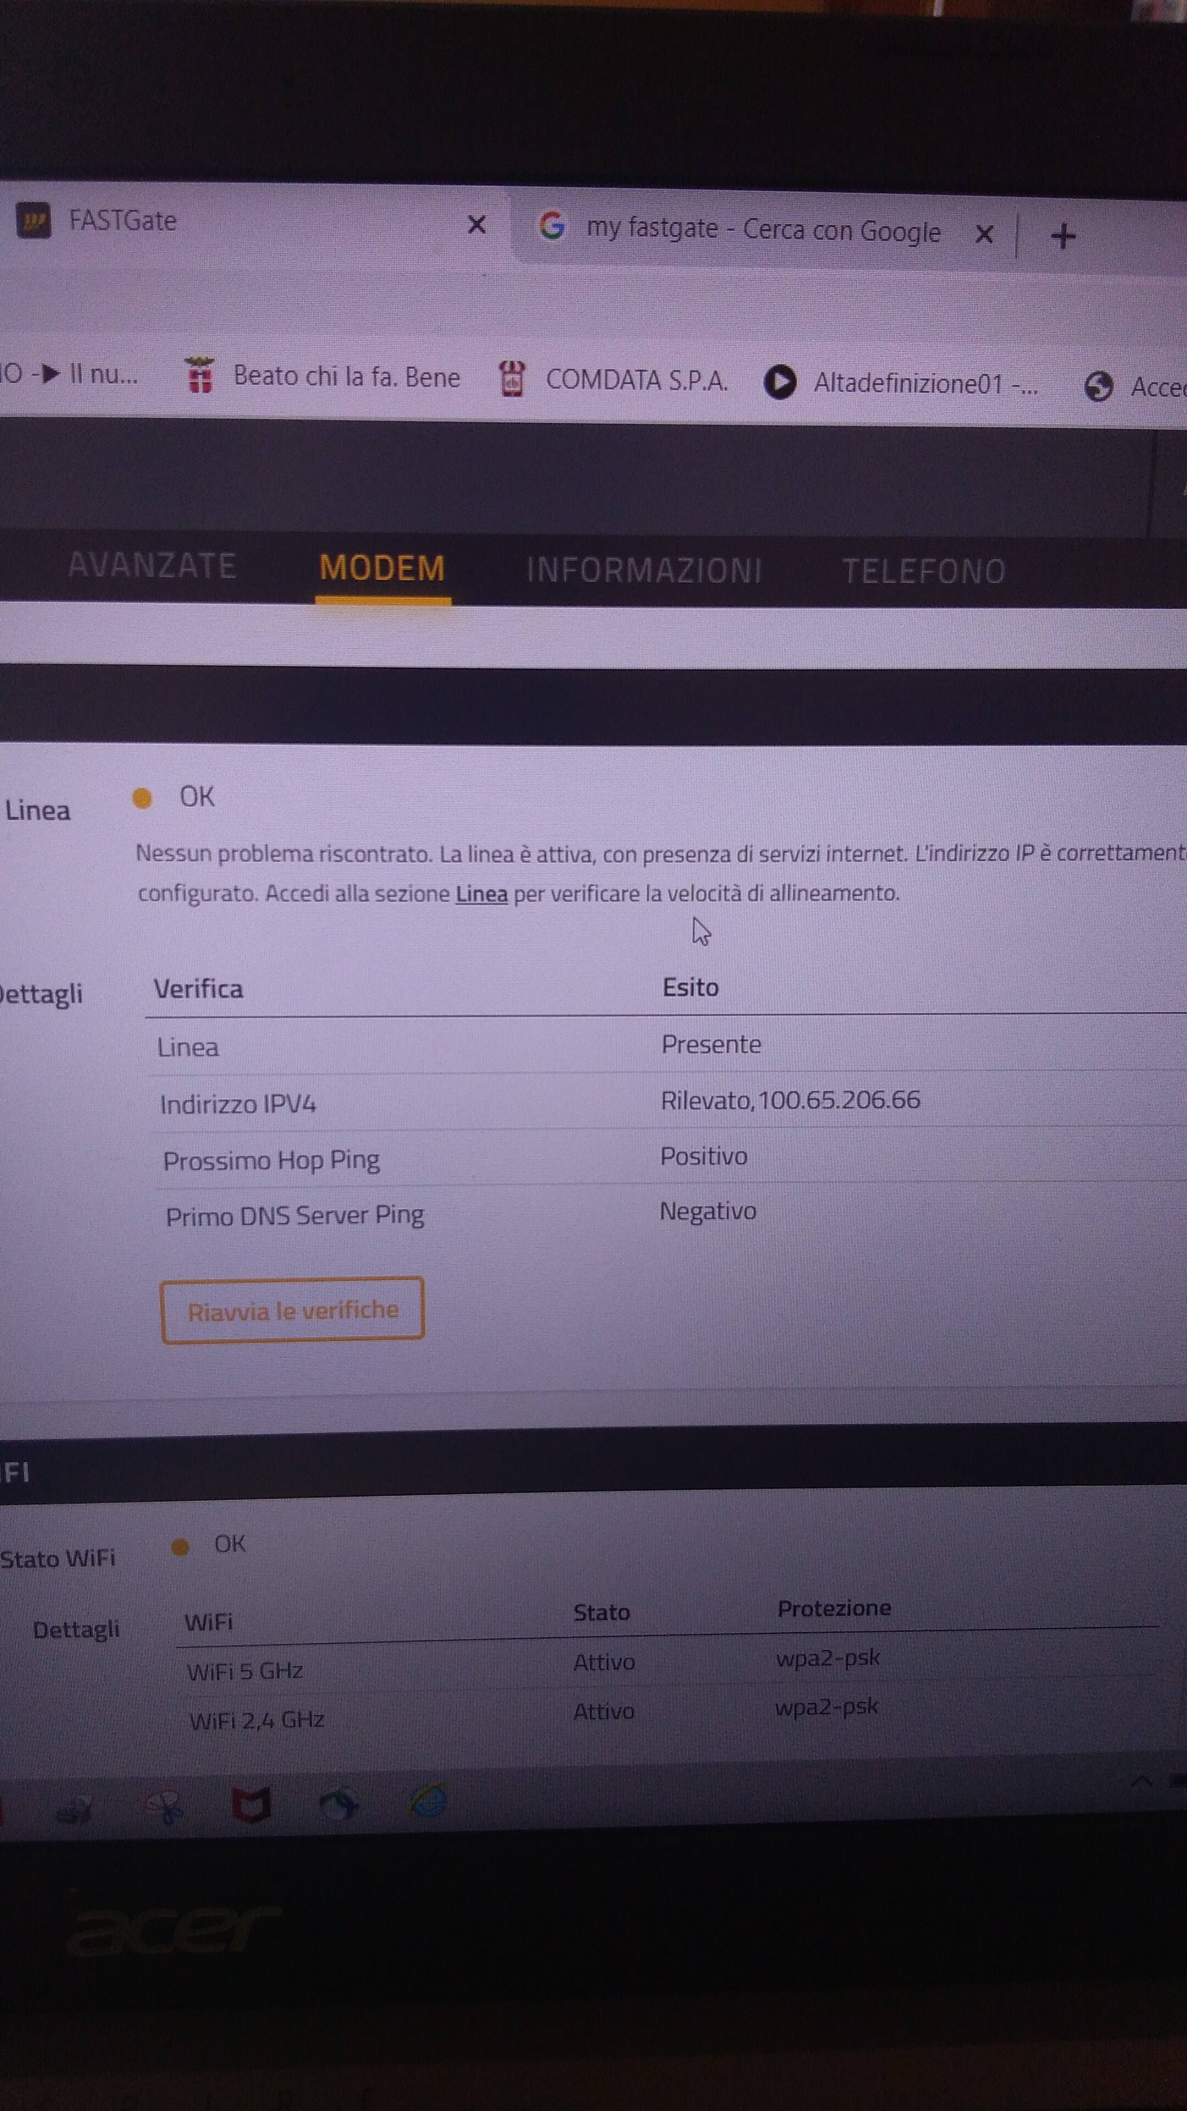Viewport: 1187px width, 2111px height.
Task: Open the COMDATA S.P.A. bookmark
Action: tap(613, 379)
